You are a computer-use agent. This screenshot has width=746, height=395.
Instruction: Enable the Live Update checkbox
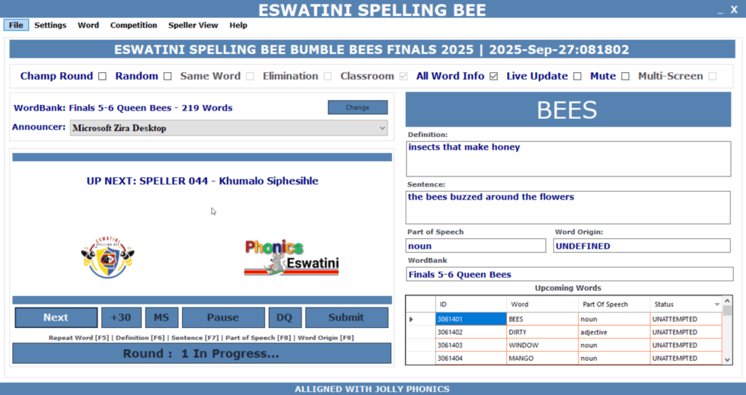[x=578, y=77]
